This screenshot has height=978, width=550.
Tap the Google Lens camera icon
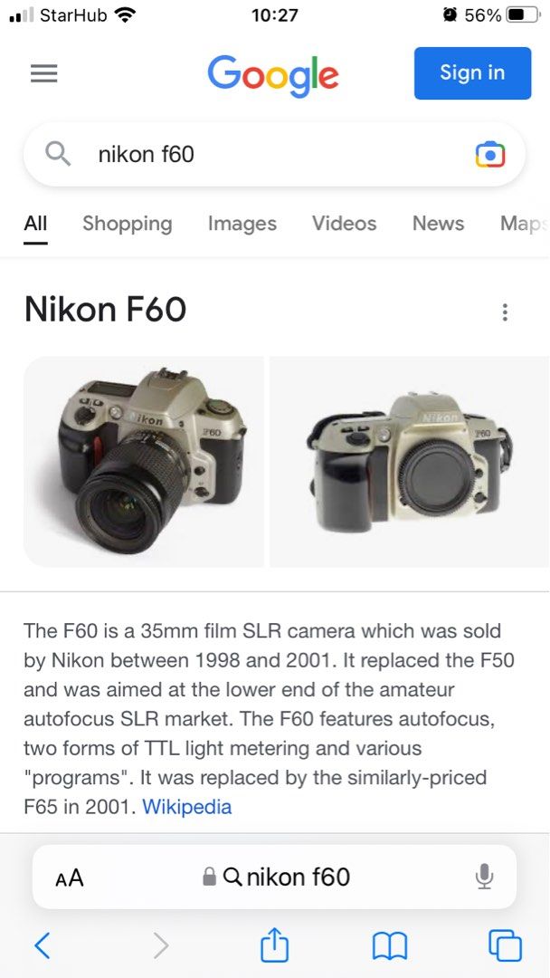point(490,154)
